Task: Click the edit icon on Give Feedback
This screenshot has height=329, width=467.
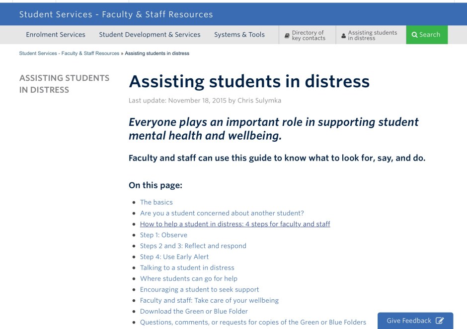Action: (439, 321)
